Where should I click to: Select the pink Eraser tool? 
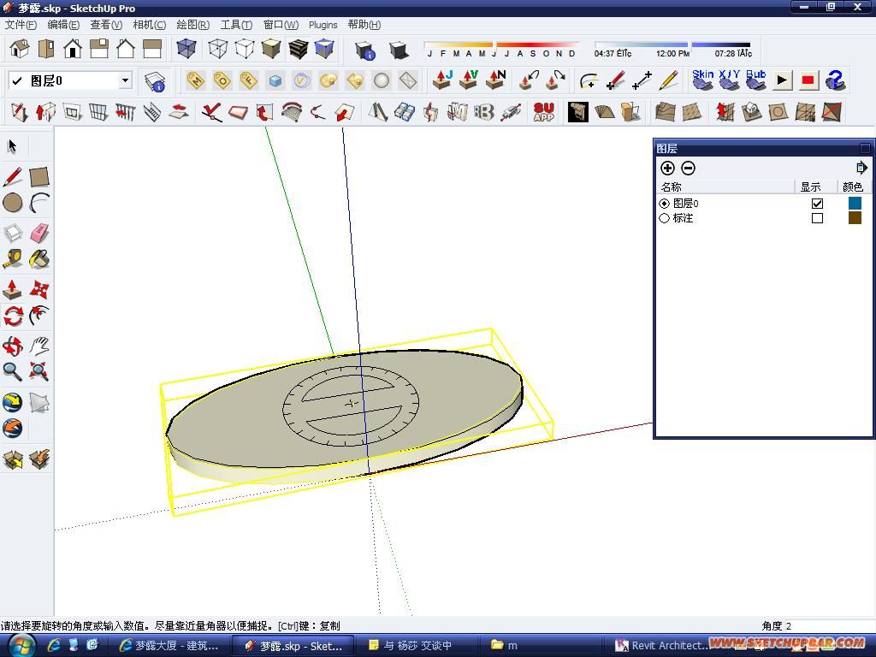coord(39,233)
